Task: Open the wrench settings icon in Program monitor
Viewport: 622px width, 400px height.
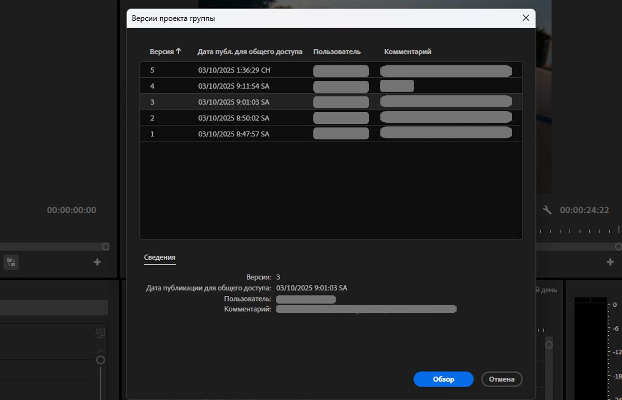Action: pyautogui.click(x=547, y=210)
